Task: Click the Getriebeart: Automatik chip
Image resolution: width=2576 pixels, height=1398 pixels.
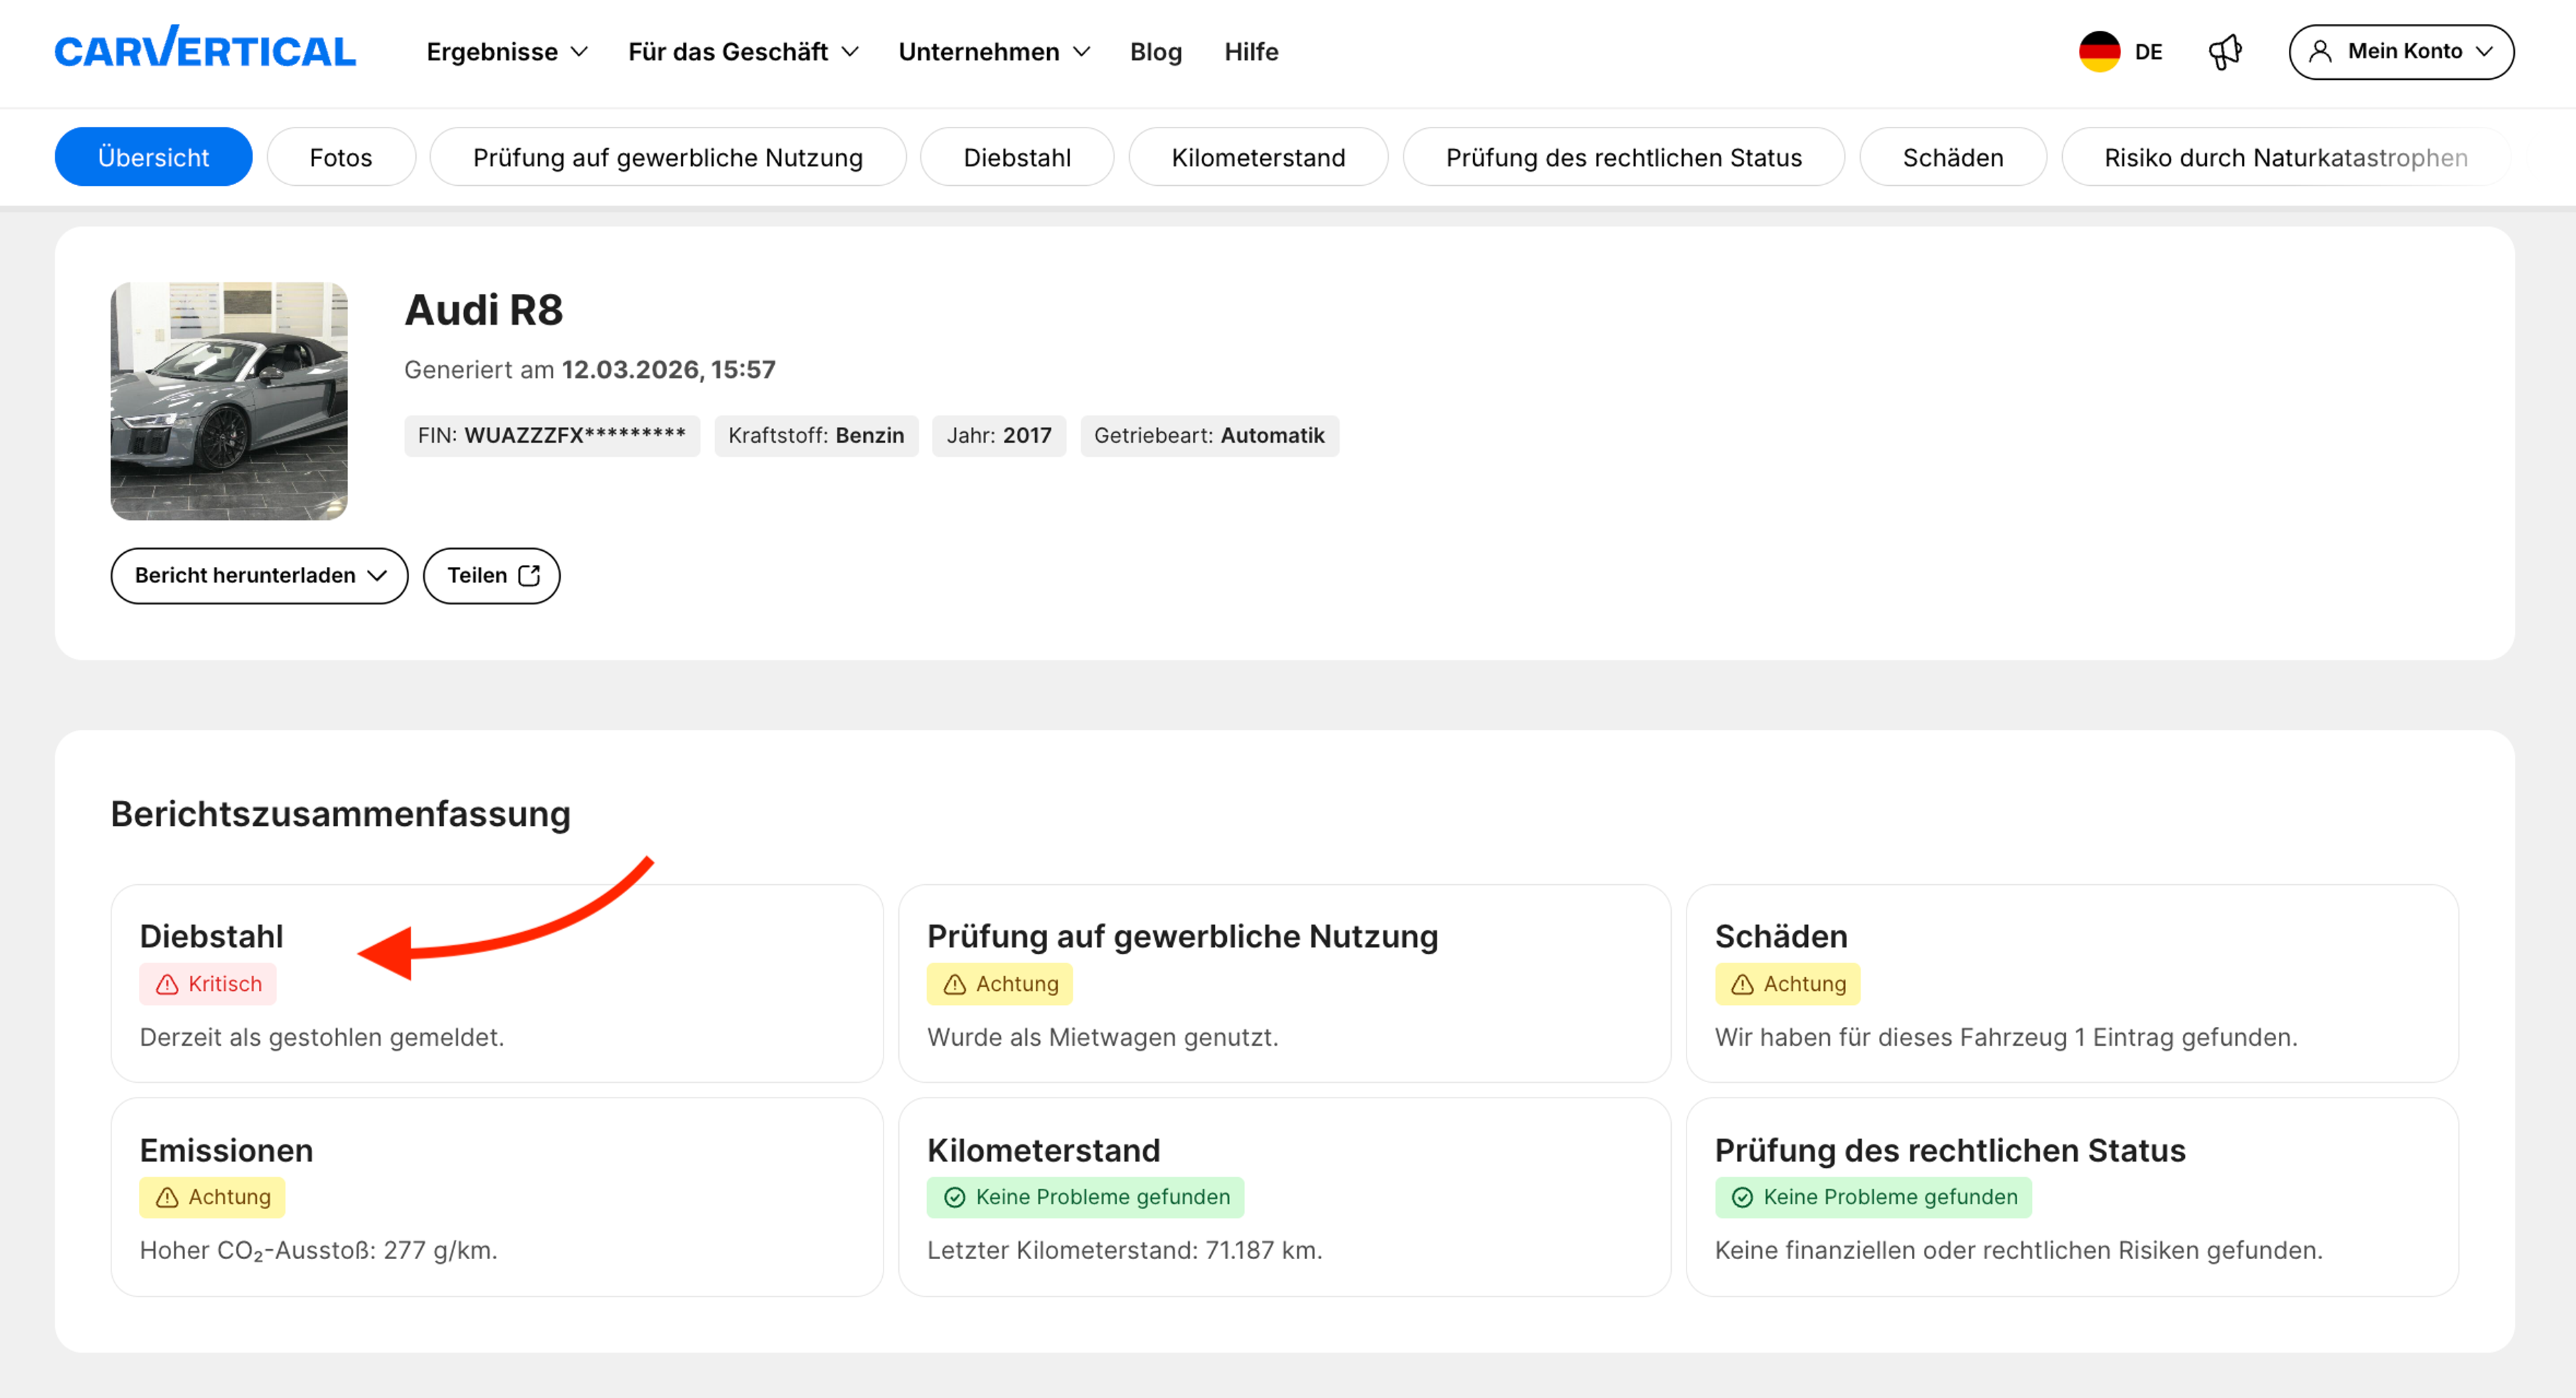Action: click(1209, 435)
